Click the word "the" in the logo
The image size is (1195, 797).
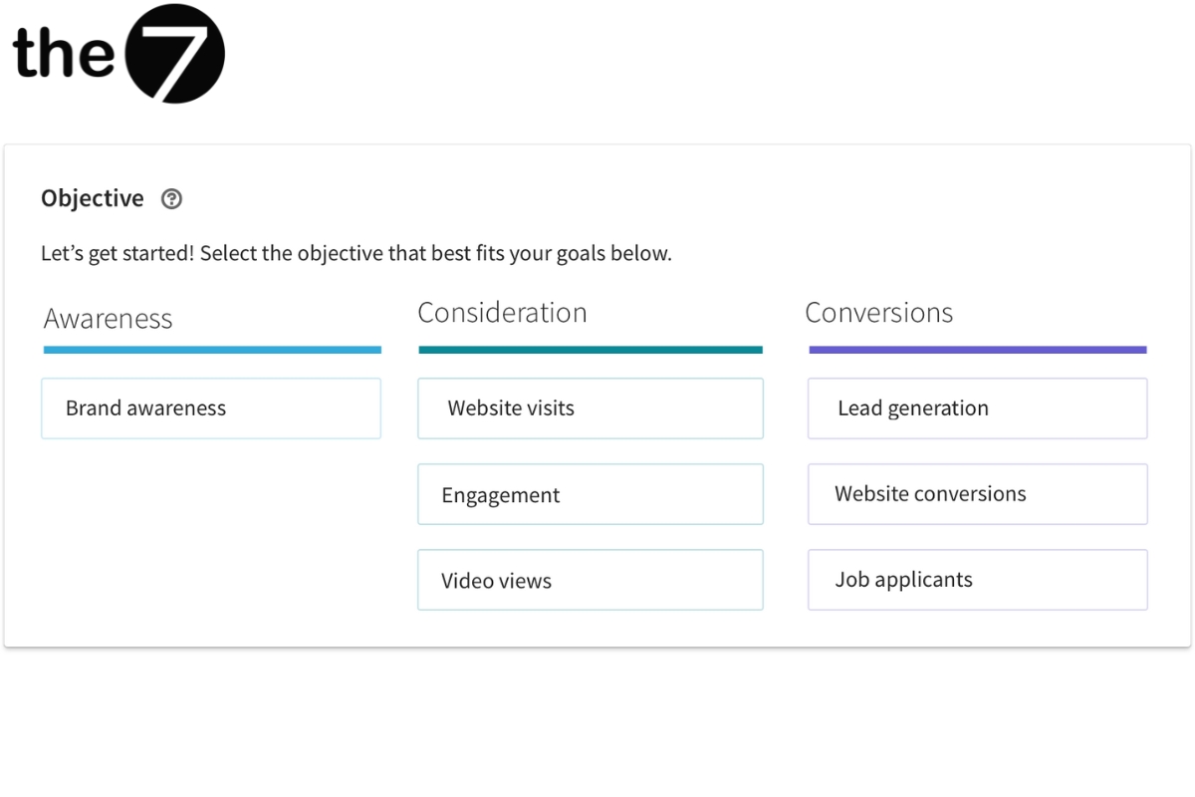click(x=63, y=53)
